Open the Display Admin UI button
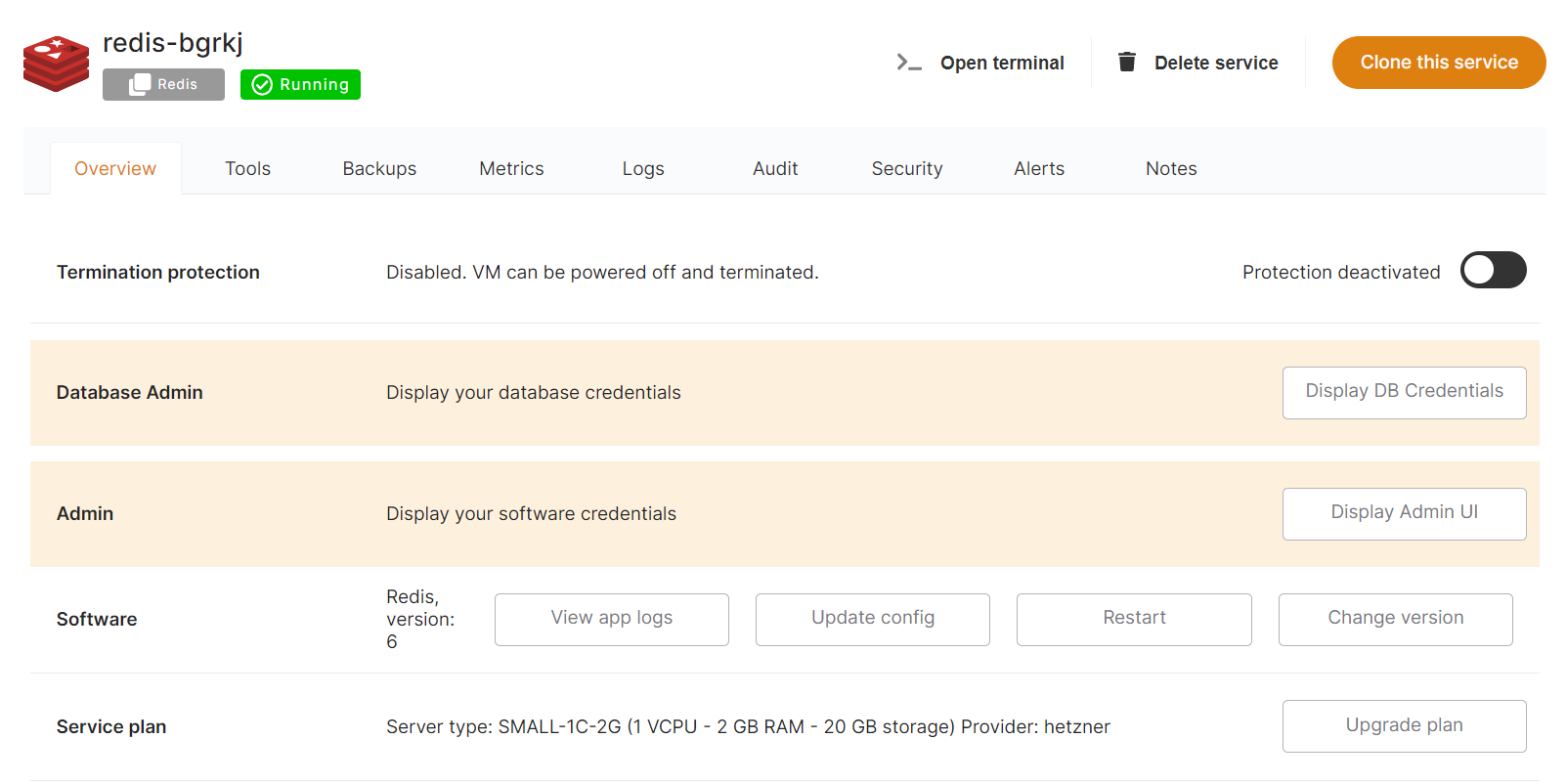Screen dimensions: 1566x783 (x=1404, y=513)
